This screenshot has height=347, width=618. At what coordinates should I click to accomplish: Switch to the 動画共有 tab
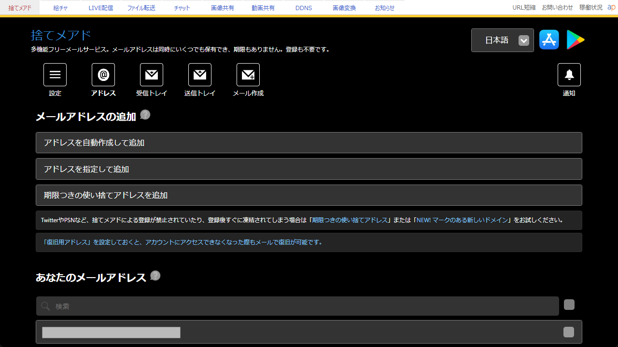[263, 8]
